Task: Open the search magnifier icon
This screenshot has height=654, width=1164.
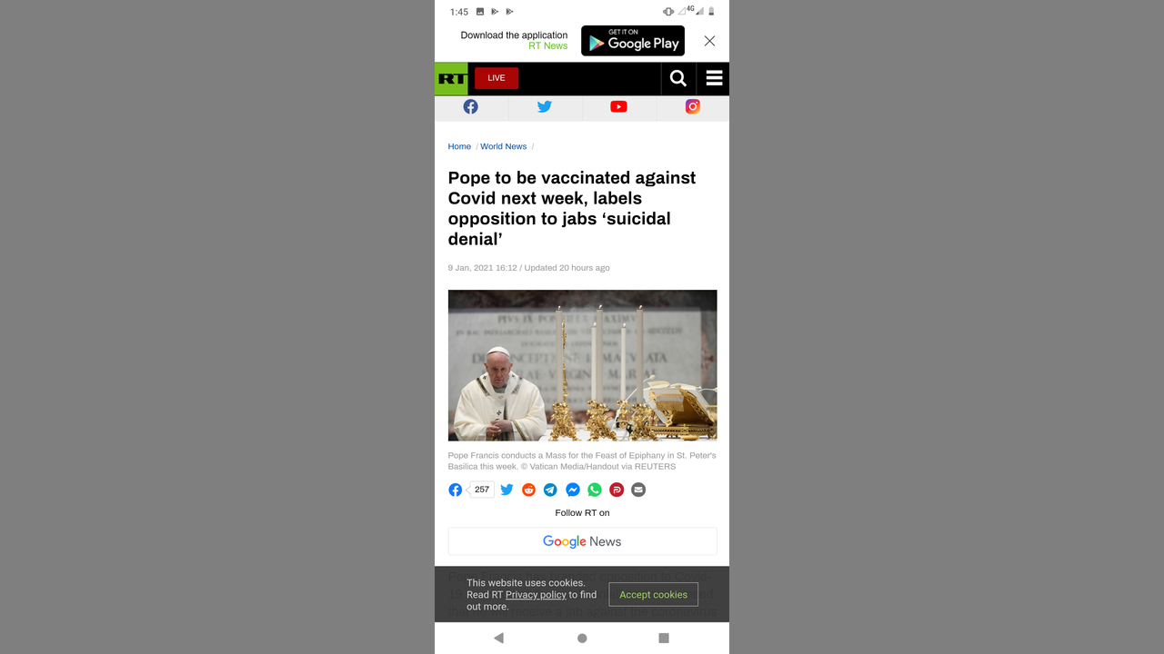Action: [678, 79]
